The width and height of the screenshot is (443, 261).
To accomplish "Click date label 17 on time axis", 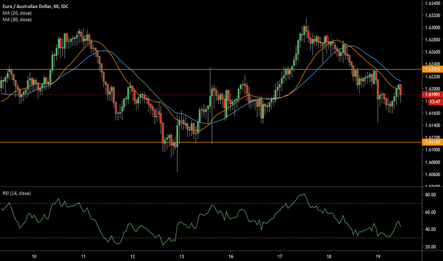I will coord(280,256).
